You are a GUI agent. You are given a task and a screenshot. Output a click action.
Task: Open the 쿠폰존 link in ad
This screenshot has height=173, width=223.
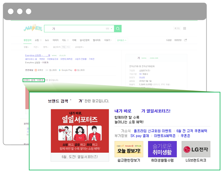pyautogui.click(x=185, y=136)
